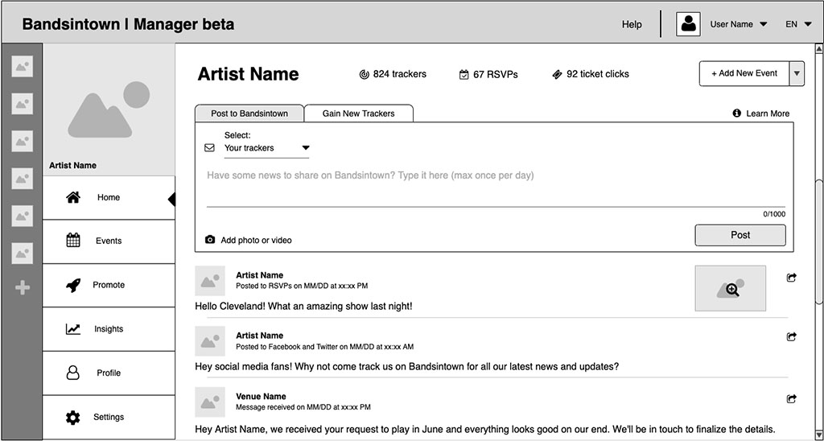Click the vertical scrollbar thumb
The image size is (824, 441).
click(x=818, y=241)
